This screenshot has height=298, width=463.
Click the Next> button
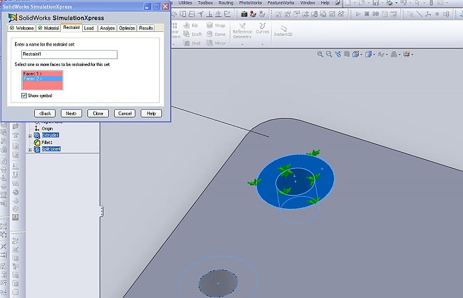tap(71, 113)
